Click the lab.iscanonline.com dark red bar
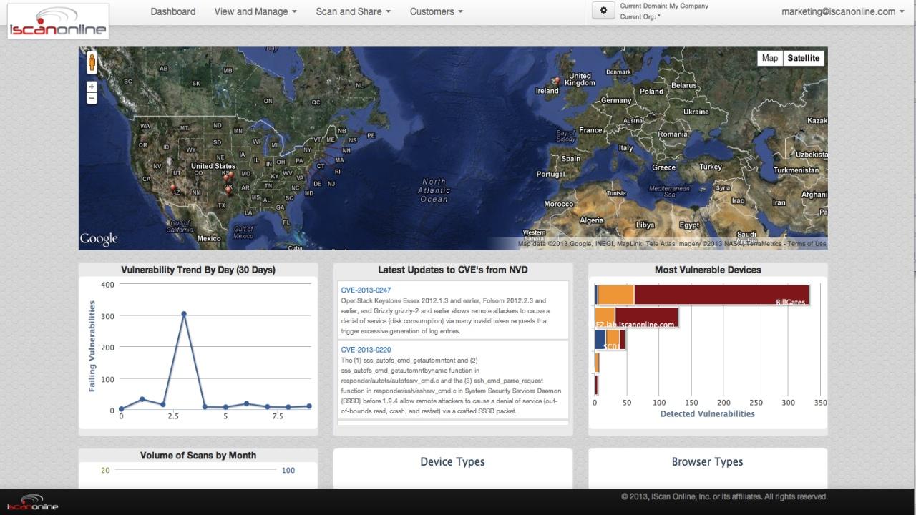916x515 pixels. pos(646,317)
